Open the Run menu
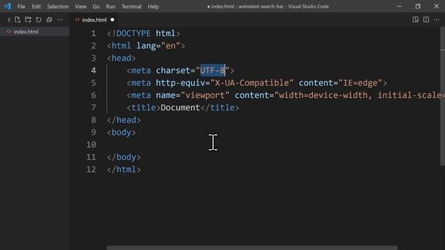The image size is (445, 250). (x=111, y=6)
